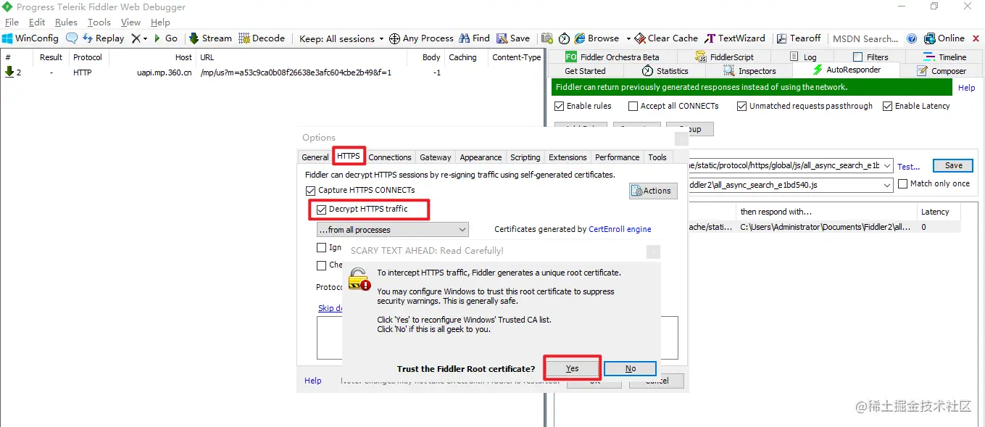Switch to the Inspectors tab
Screen dimensions: 985x427
(x=749, y=71)
